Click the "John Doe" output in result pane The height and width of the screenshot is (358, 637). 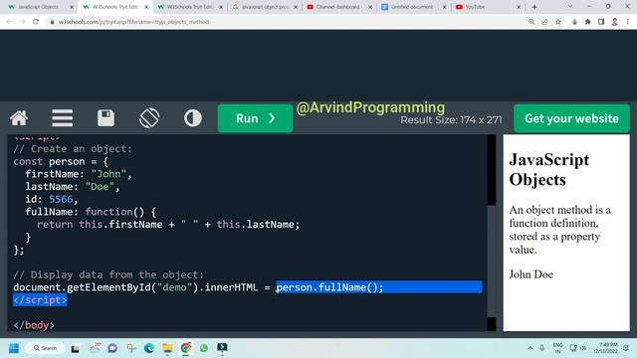pyautogui.click(x=531, y=274)
